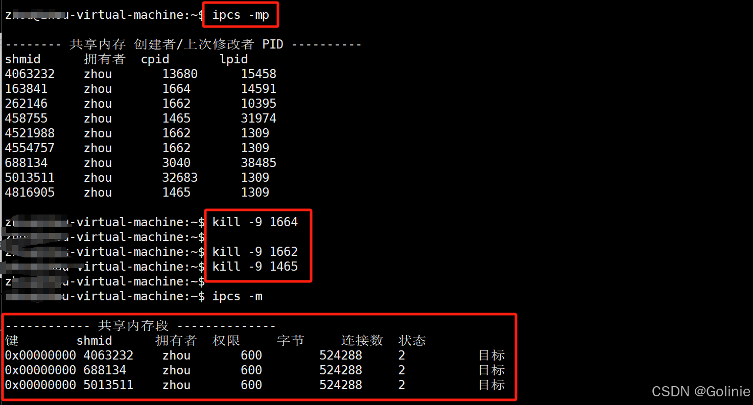Click cpid value 3040
Image resolution: width=753 pixels, height=405 pixels.
(176, 163)
